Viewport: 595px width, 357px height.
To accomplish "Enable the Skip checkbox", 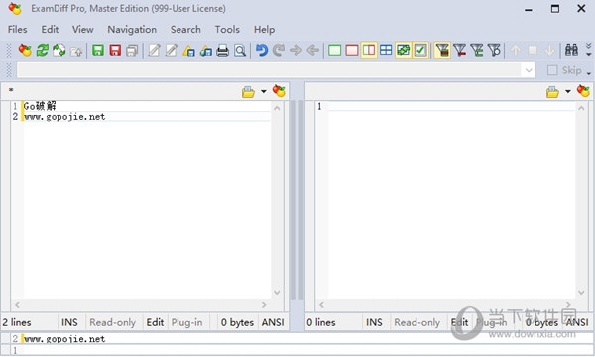I will tap(552, 70).
